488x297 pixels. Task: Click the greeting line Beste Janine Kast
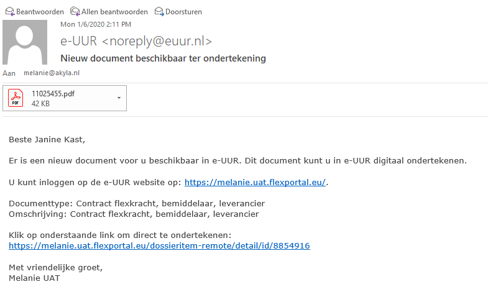[47, 140]
